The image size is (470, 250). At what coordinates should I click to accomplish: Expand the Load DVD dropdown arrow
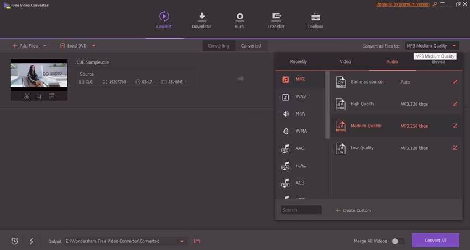(93, 46)
